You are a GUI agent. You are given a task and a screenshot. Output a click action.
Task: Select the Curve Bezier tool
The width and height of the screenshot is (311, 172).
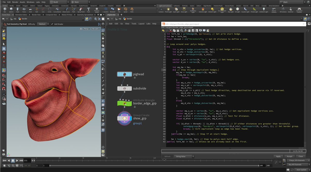pyautogui.click(x=57, y=10)
